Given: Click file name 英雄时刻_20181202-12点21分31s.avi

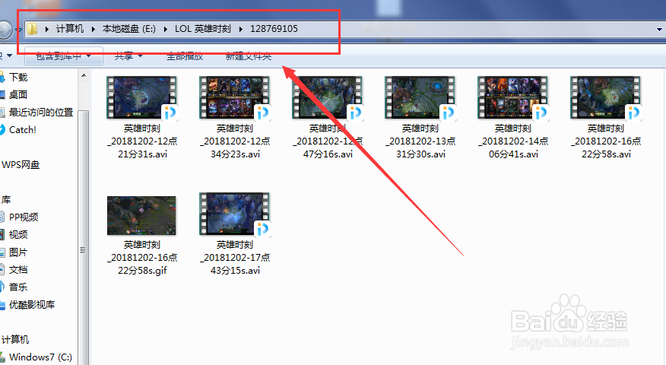Looking at the screenshot, I should point(142,141).
